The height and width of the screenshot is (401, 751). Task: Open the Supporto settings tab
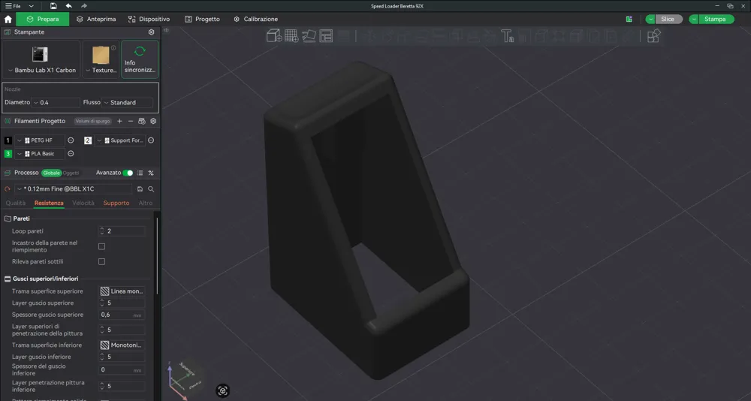(116, 204)
